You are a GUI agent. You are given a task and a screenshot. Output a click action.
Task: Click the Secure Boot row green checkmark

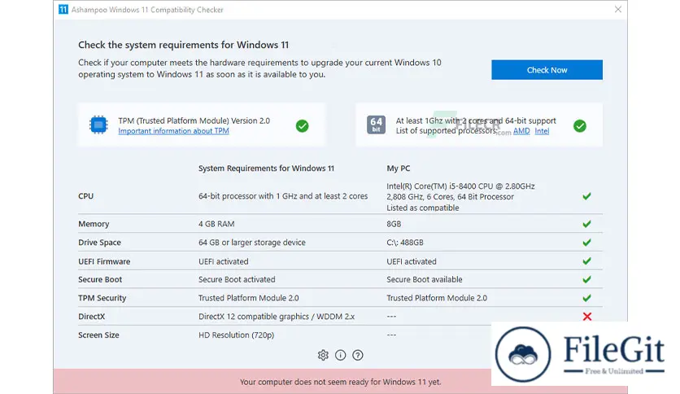click(x=586, y=279)
